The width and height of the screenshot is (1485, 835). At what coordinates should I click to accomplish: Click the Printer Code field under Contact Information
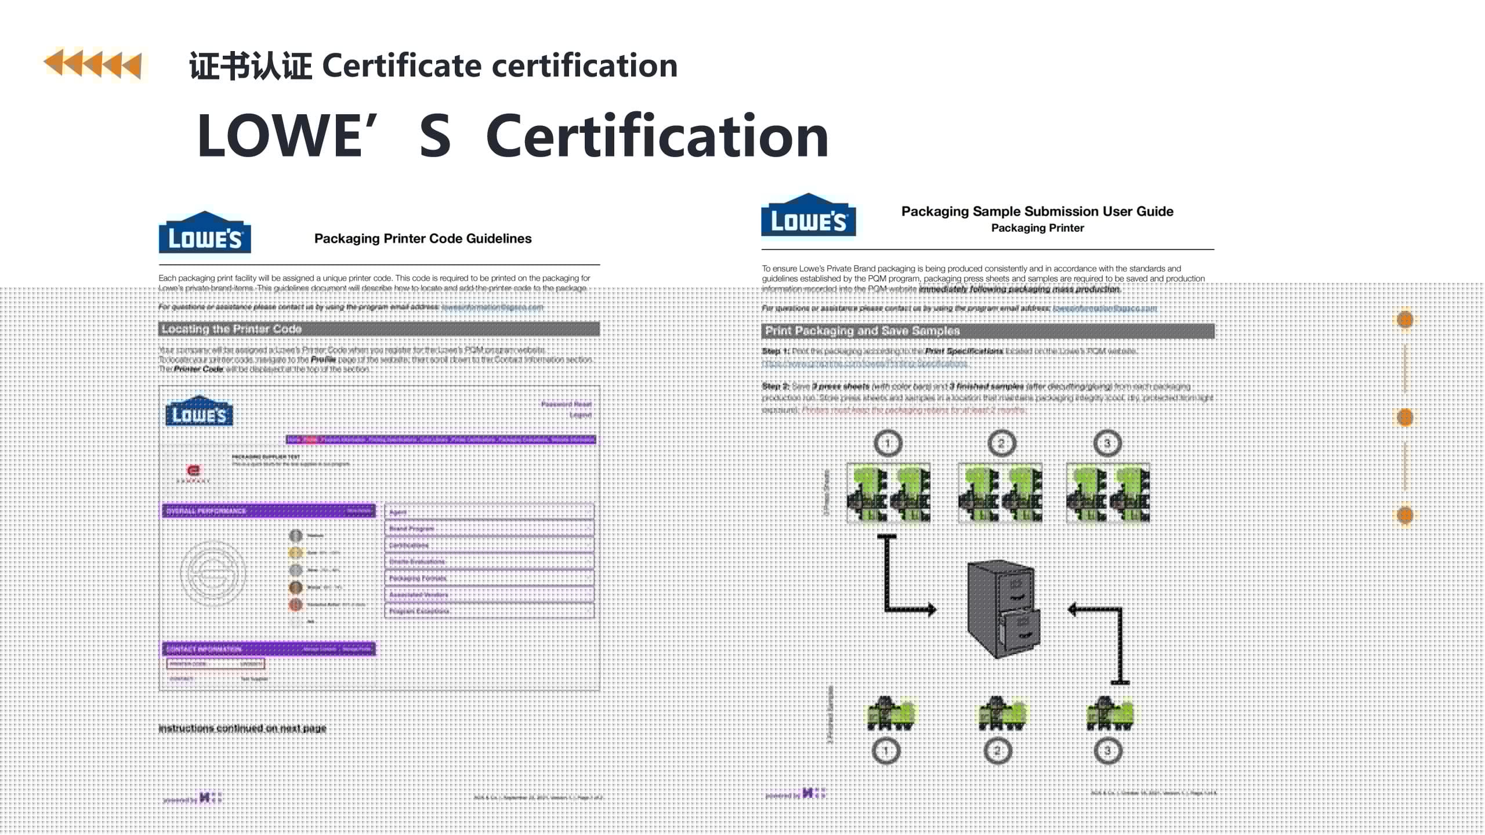[x=215, y=663]
